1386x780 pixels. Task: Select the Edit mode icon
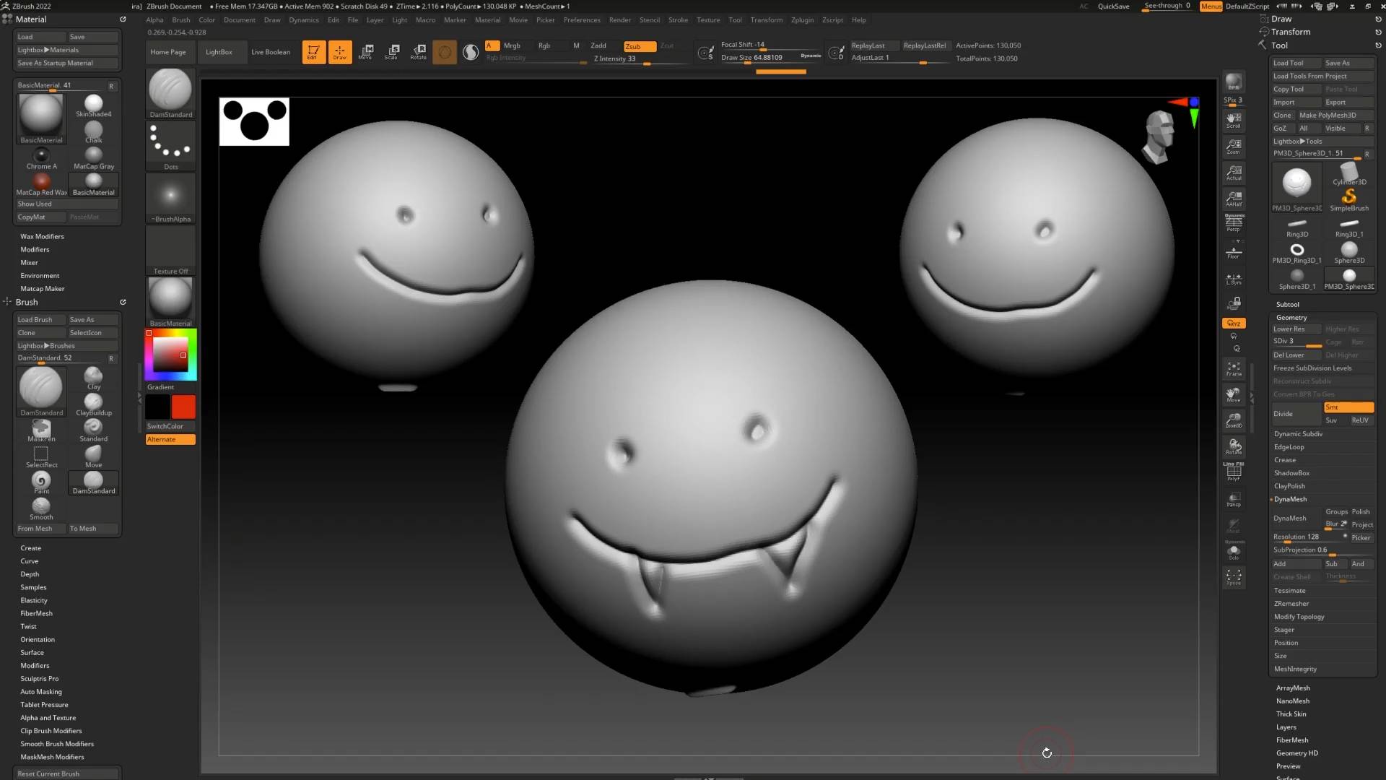click(313, 51)
